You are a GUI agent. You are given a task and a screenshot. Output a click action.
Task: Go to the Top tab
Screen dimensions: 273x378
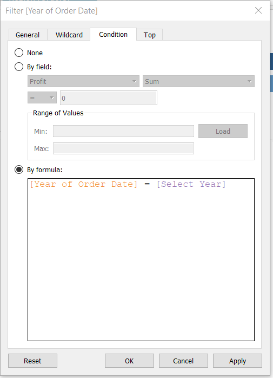(x=150, y=35)
